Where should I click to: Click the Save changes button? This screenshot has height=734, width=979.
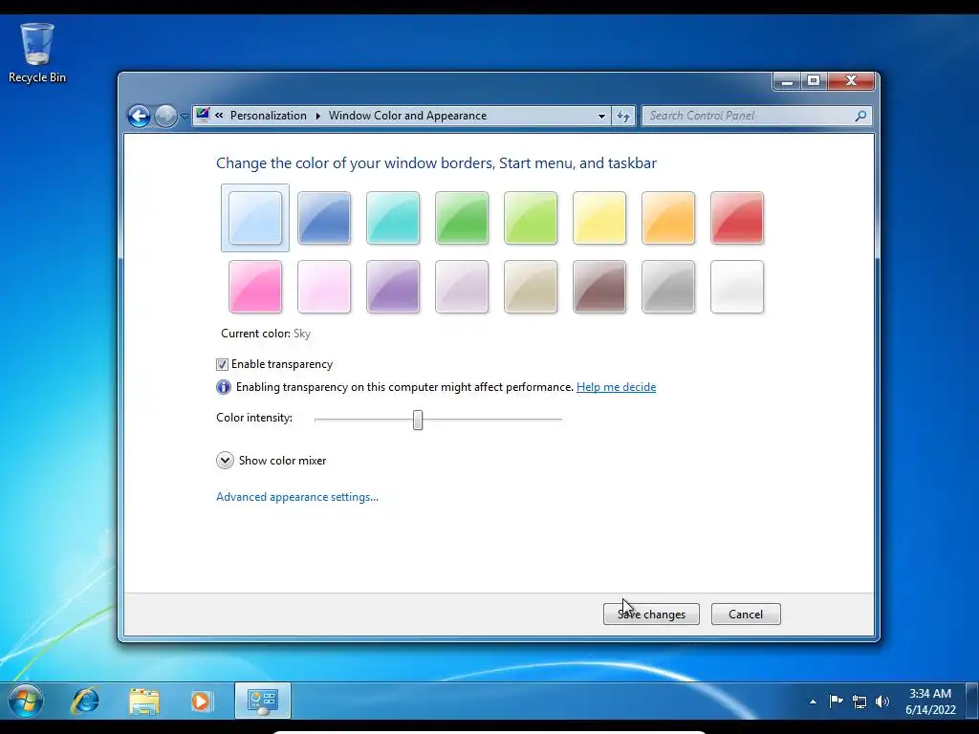point(651,615)
